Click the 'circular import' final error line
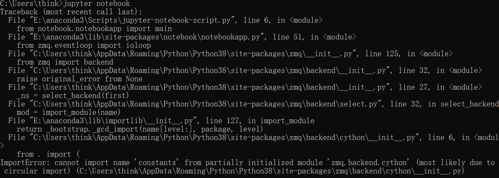The width and height of the screenshot is (499, 178). 234,171
